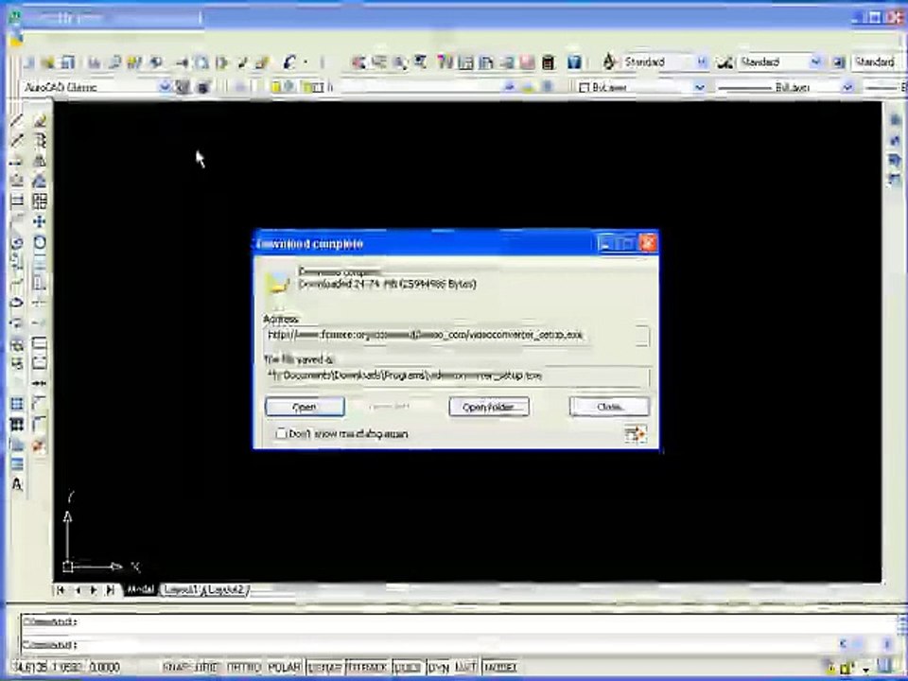Select the Rotate modify tool
The image size is (908, 681).
coord(40,242)
